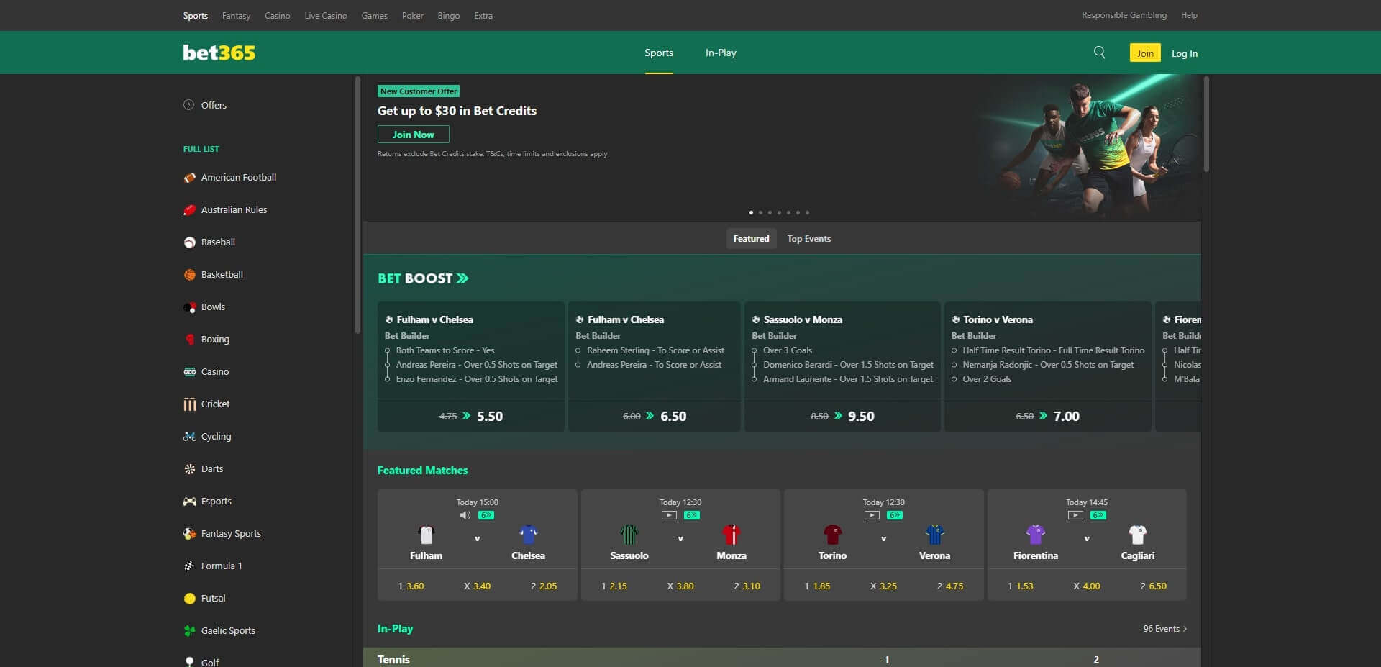Click the Cricket wickets icon in sidebar
This screenshot has height=667, width=1381.
189,404
